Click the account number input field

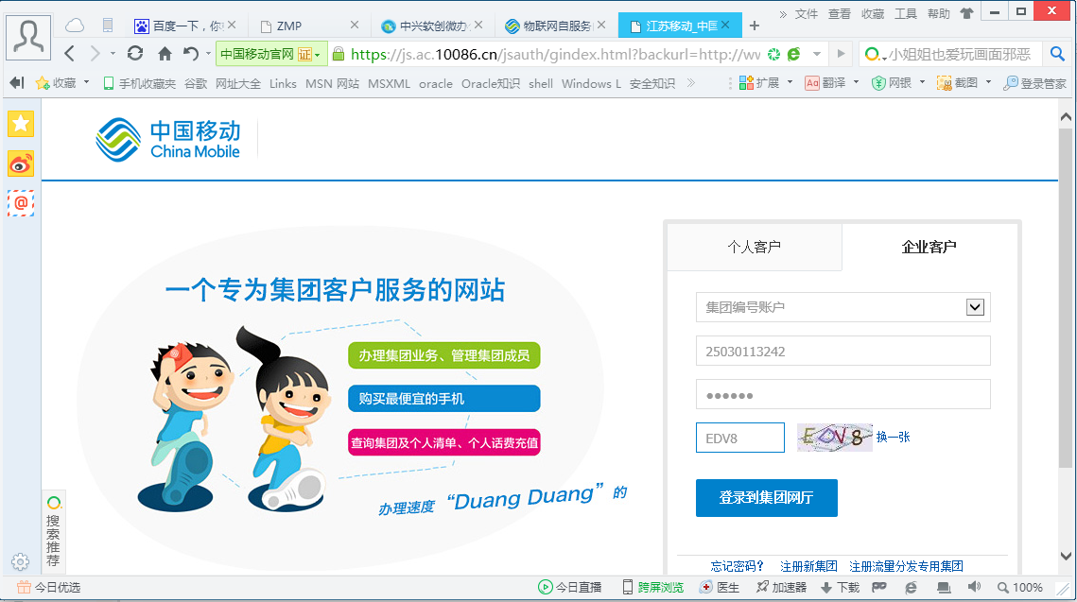coord(842,351)
